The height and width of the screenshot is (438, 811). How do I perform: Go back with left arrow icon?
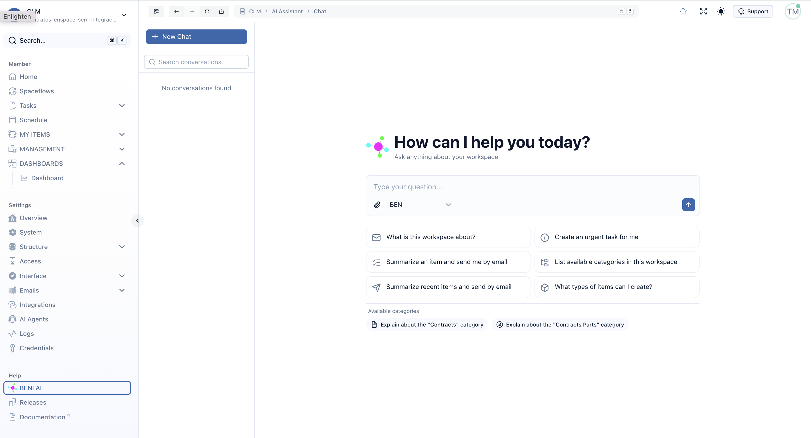click(177, 11)
